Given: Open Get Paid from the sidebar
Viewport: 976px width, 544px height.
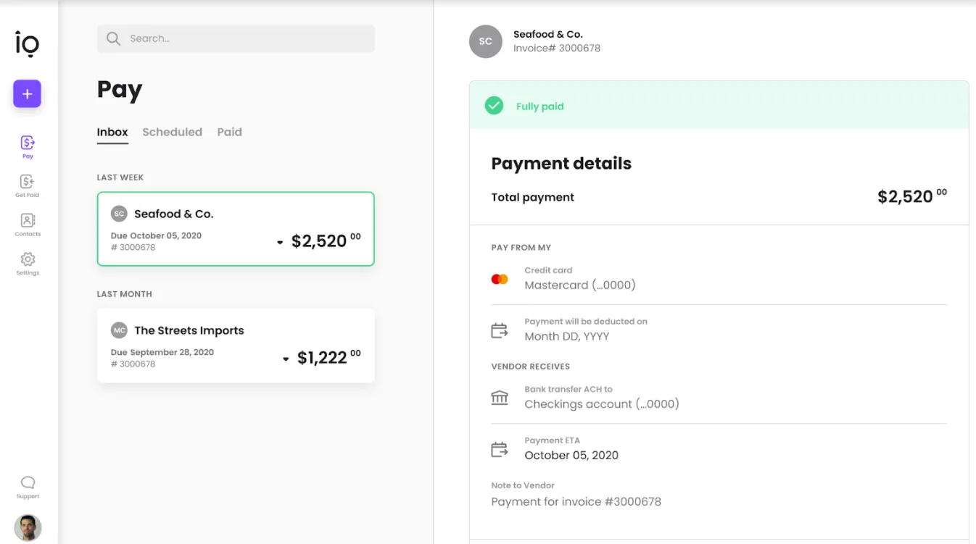Looking at the screenshot, I should coord(27,183).
